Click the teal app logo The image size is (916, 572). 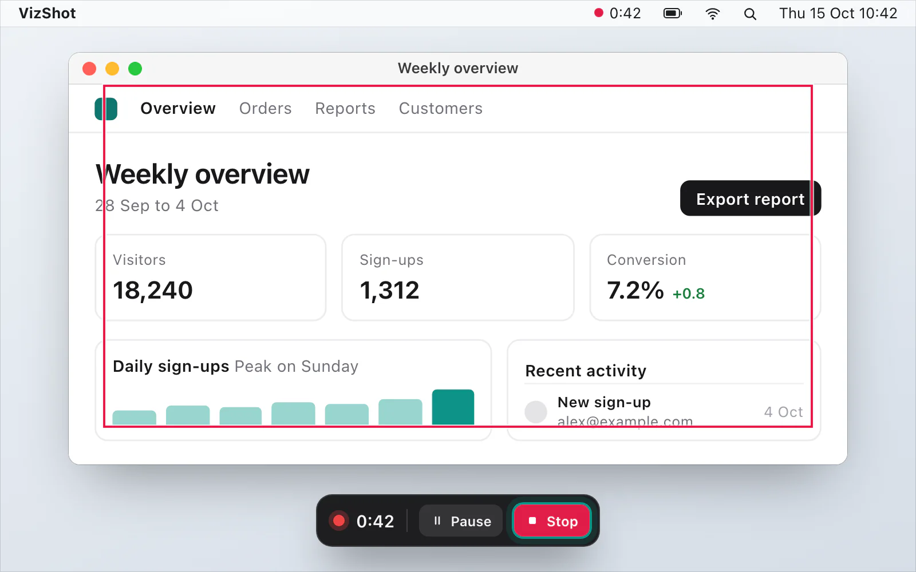[106, 109]
